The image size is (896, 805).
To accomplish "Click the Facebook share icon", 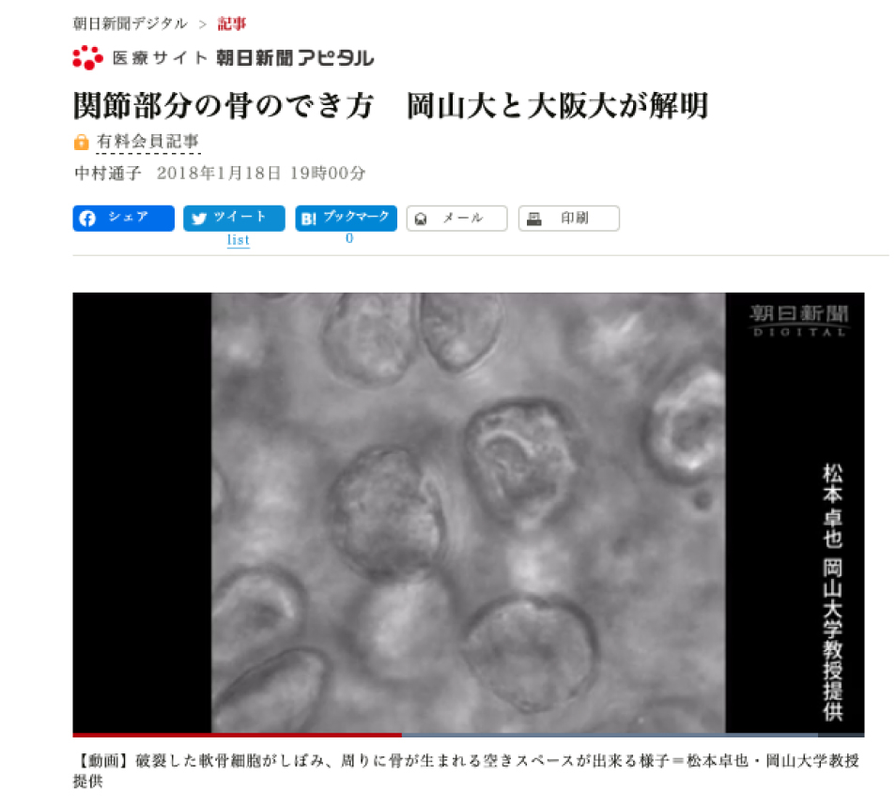I will [x=87, y=218].
